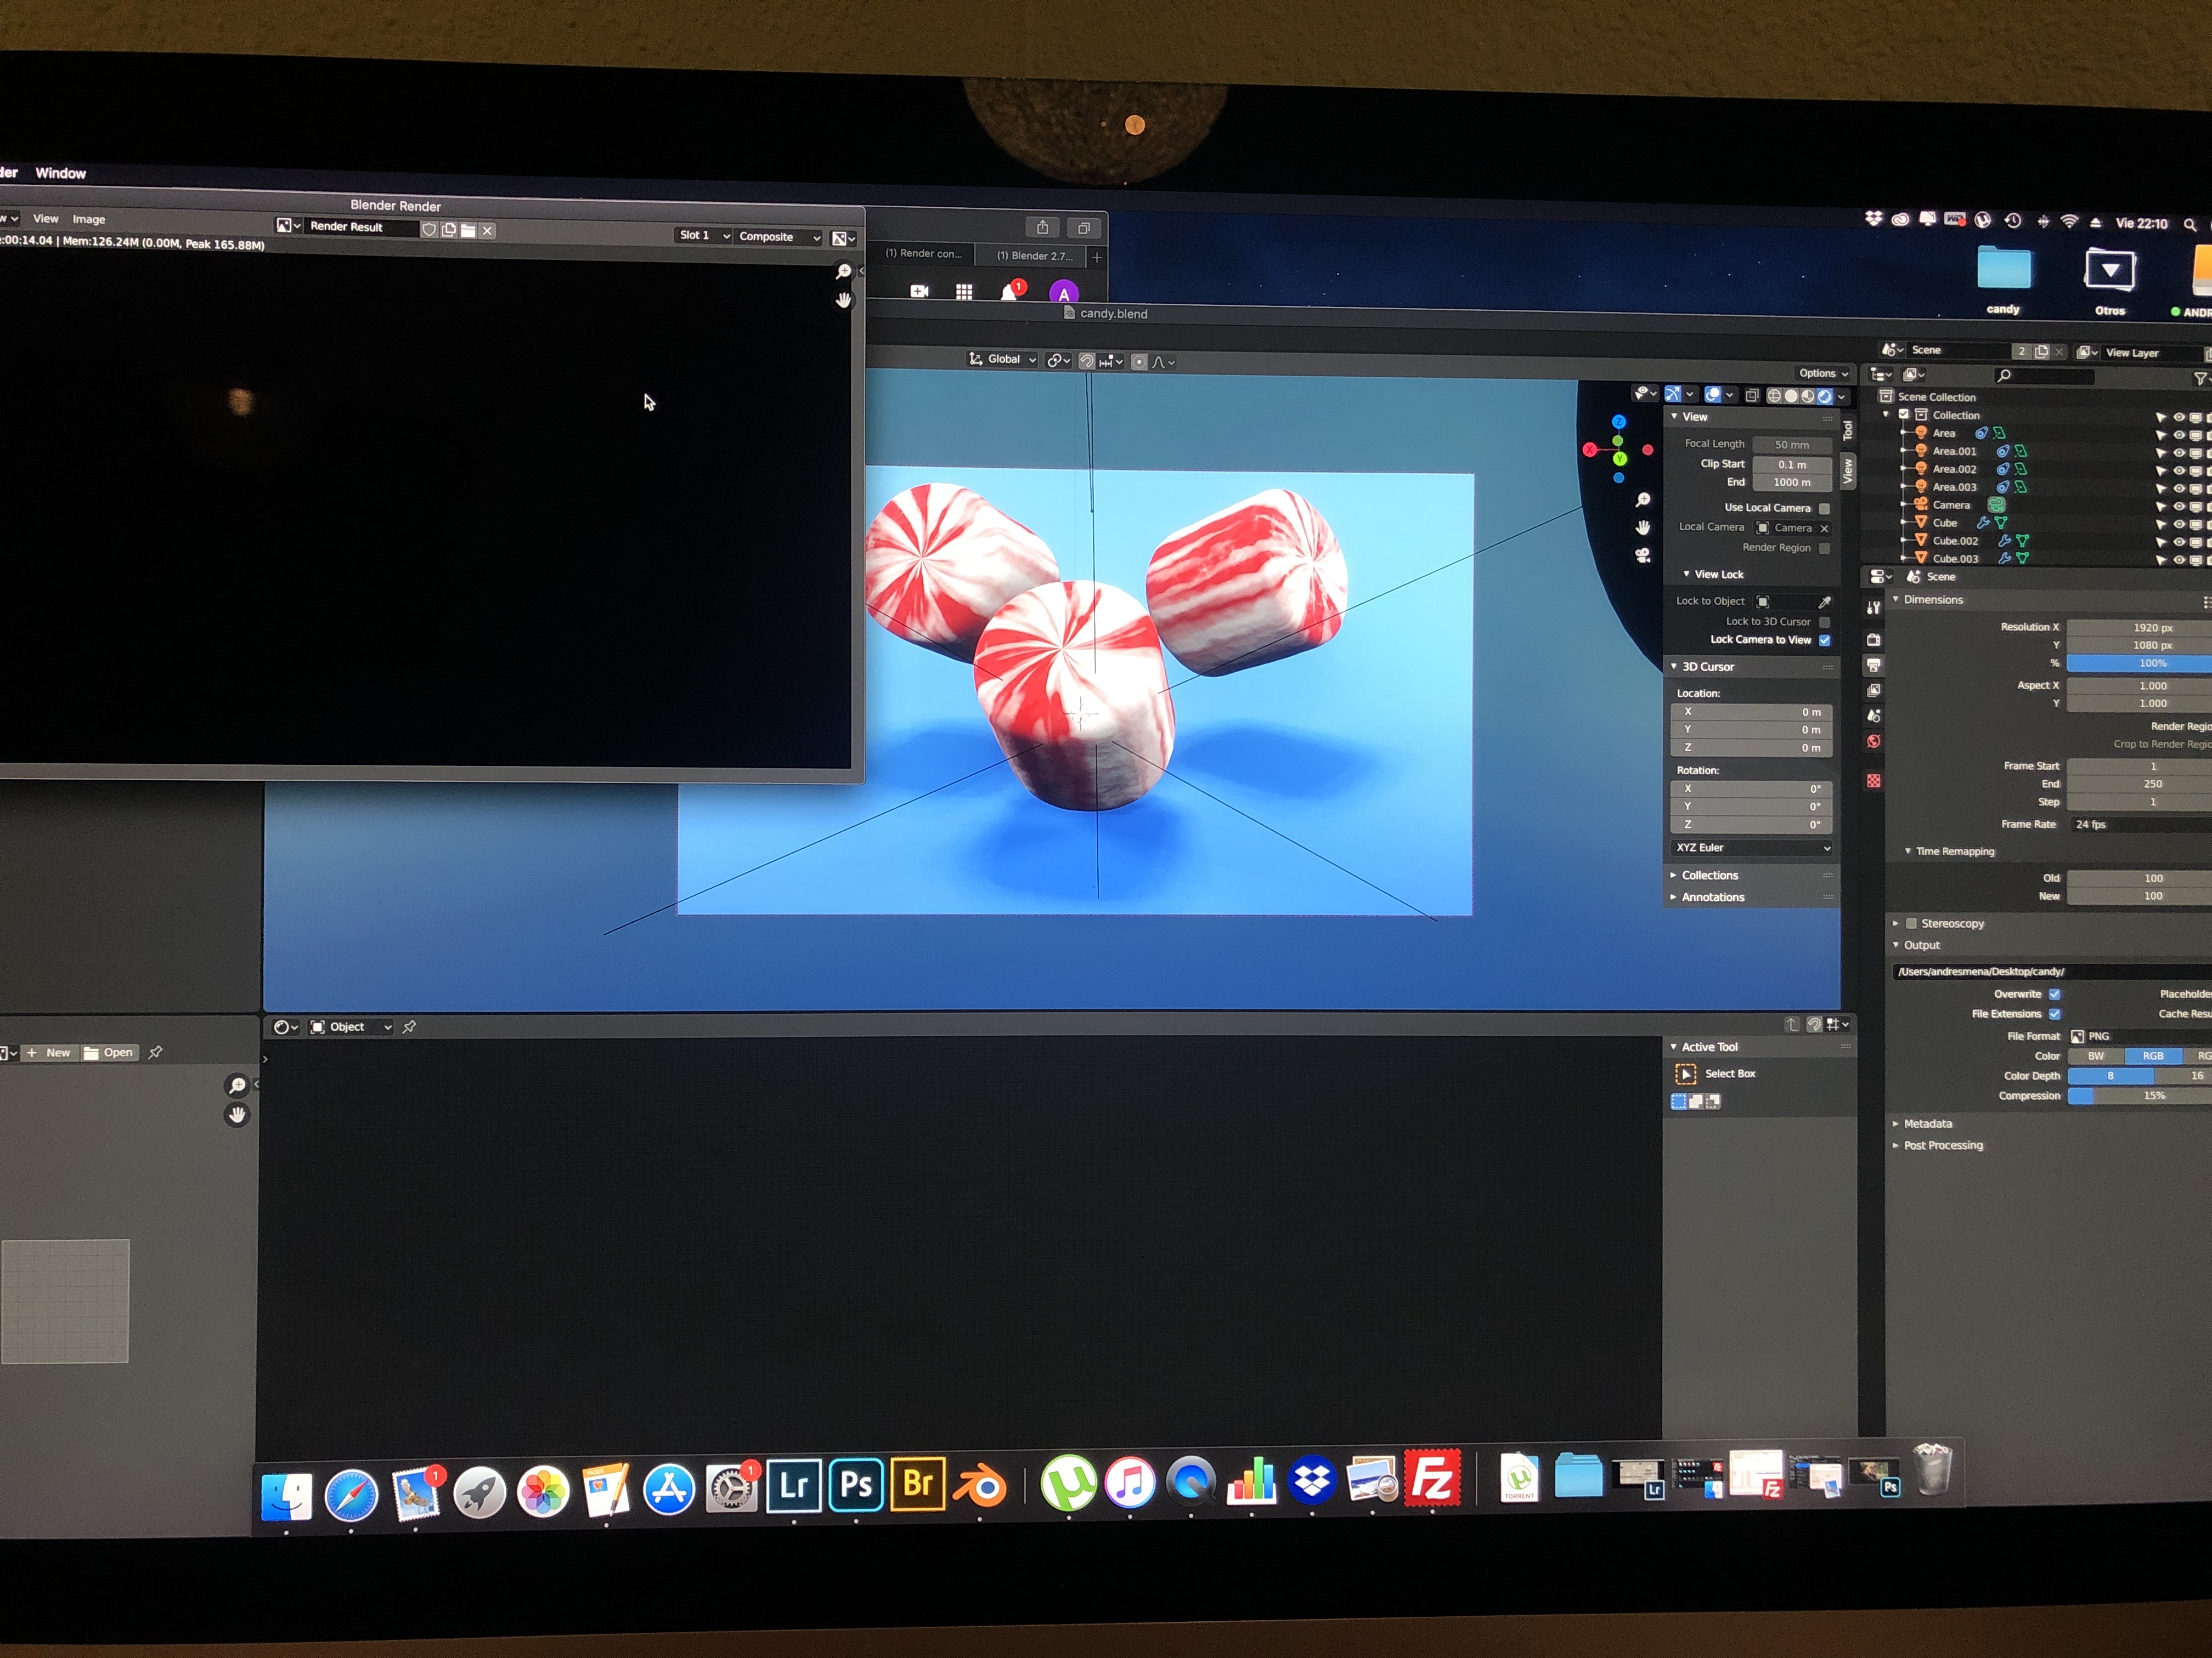The height and width of the screenshot is (1658, 2212).
Task: Enable Lock to 3D Cursor checkbox
Action: point(1824,622)
